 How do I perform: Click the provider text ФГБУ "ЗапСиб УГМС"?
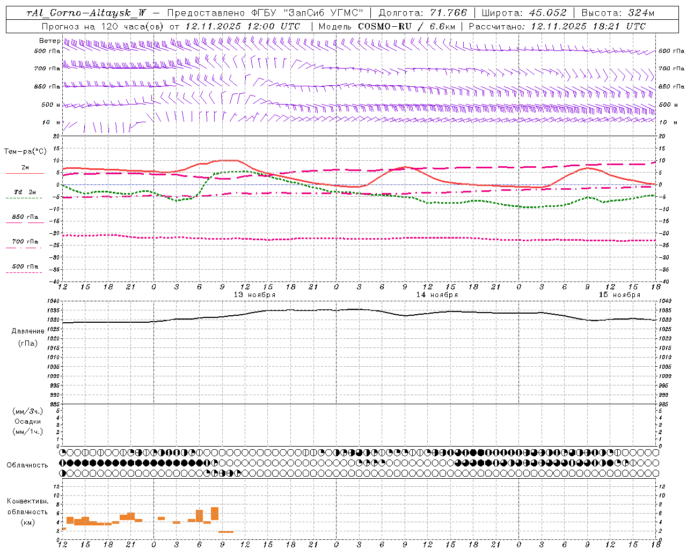(x=308, y=13)
